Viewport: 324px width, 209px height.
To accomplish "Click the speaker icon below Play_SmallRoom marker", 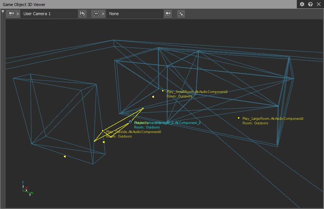I will tap(153, 97).
